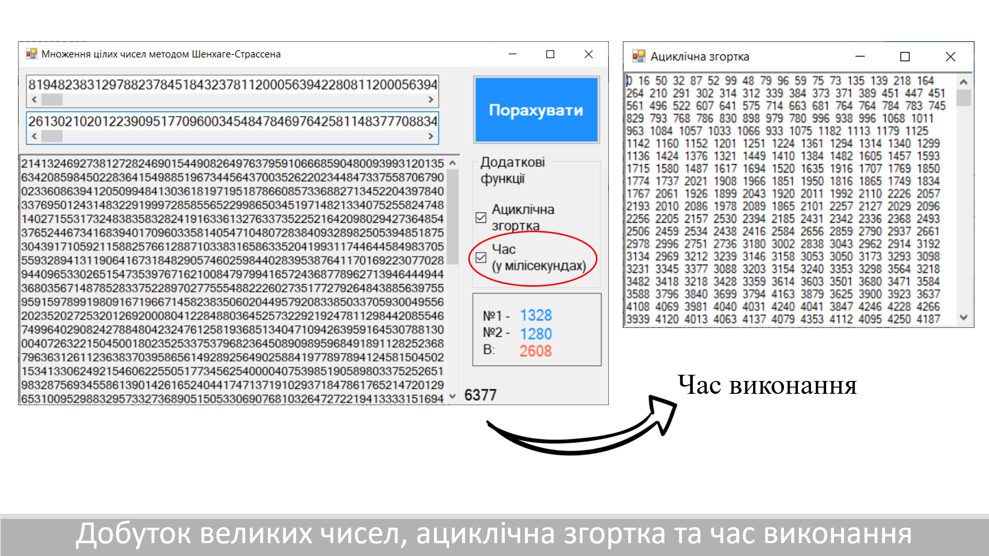Viewport: 989px width, 556px height.
Task: Click the Ациклічна згортка window application icon
Action: [640, 57]
